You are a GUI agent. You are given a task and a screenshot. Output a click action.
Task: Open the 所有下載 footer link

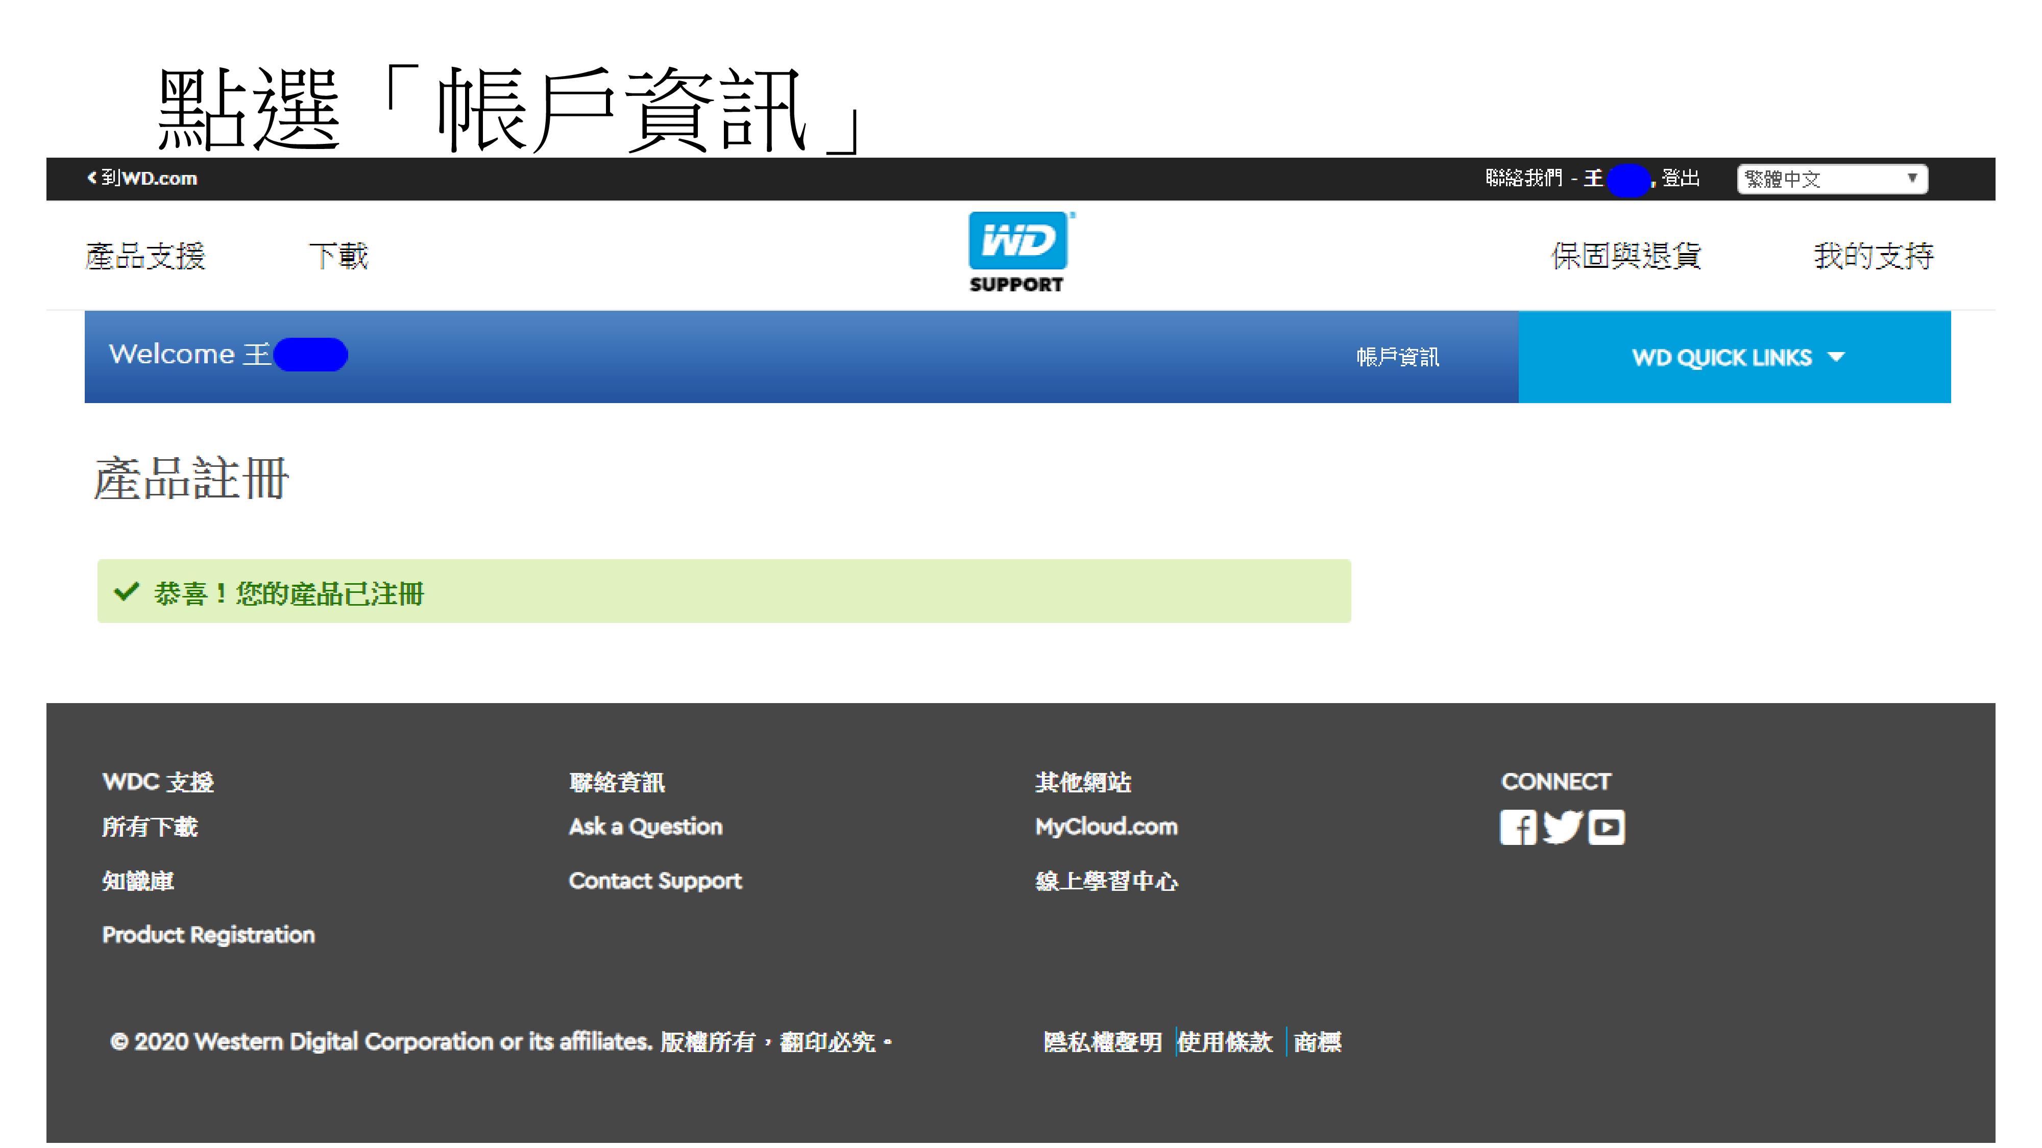pyautogui.click(x=150, y=827)
